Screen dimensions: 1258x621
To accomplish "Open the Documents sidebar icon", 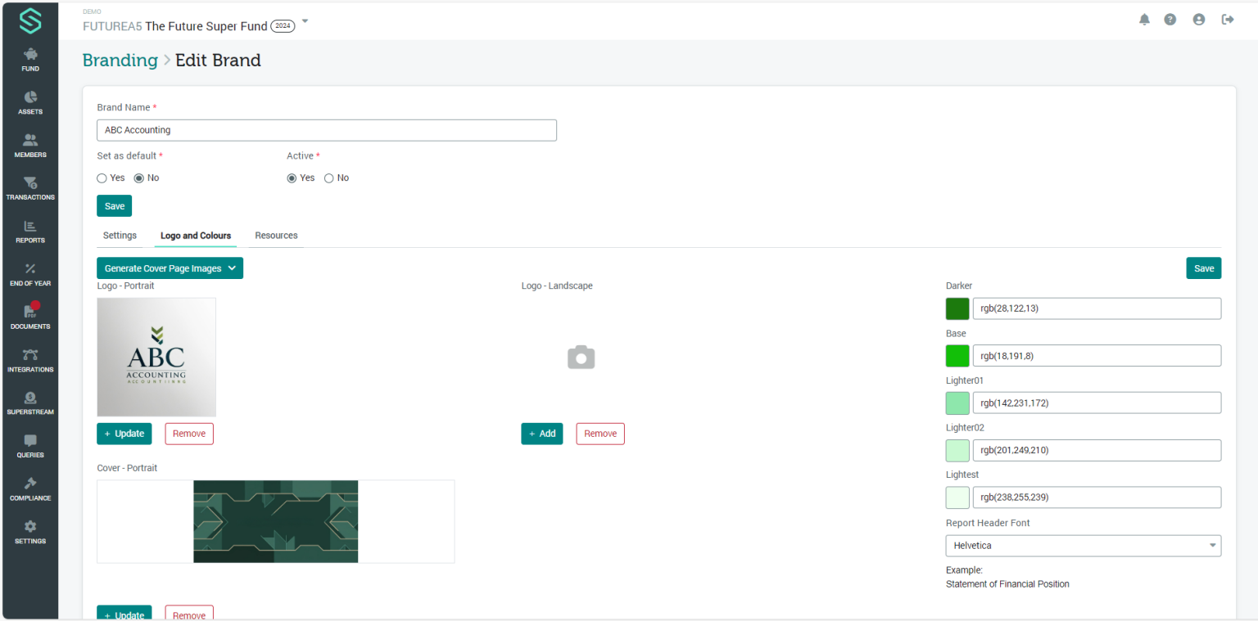I will [x=30, y=317].
